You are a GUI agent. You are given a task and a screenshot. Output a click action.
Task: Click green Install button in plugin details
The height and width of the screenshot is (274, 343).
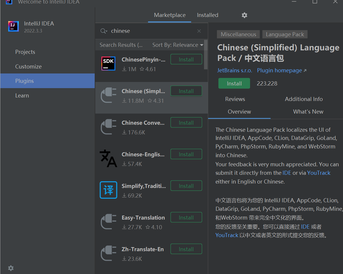(x=234, y=83)
